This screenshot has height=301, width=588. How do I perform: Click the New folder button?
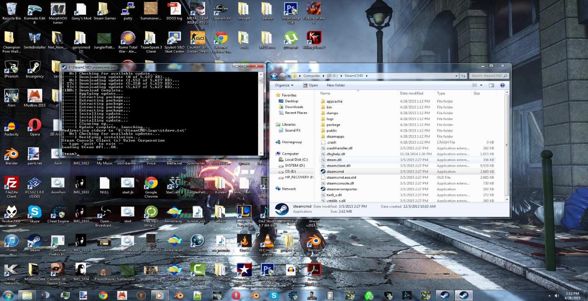coord(335,85)
